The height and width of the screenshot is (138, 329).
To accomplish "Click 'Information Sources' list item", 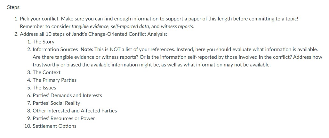I will click(x=55, y=50).
